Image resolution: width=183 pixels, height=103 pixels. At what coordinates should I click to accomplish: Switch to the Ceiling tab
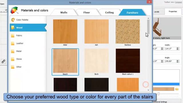[109, 13]
